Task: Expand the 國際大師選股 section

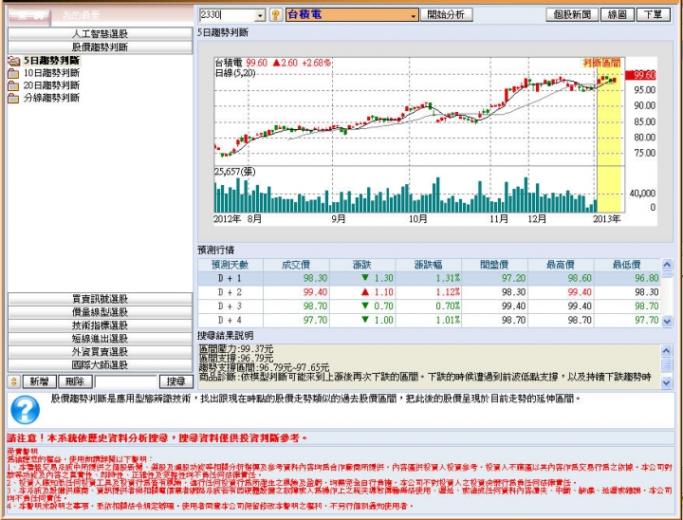Action: point(100,364)
